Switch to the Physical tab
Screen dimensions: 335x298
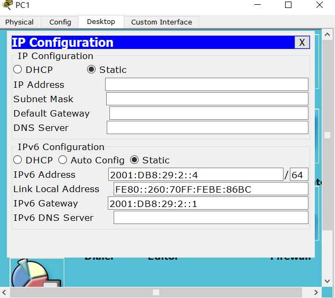pyautogui.click(x=20, y=22)
